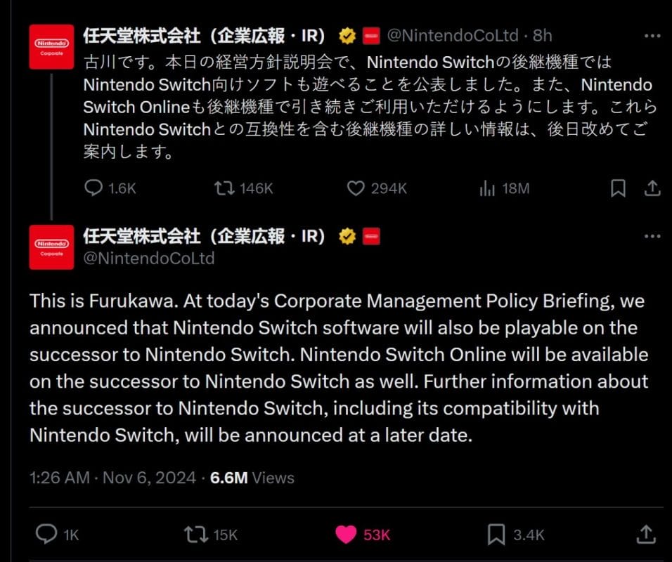Open the 1:26 AM Nov 6, 2024 timestamp

(112, 478)
